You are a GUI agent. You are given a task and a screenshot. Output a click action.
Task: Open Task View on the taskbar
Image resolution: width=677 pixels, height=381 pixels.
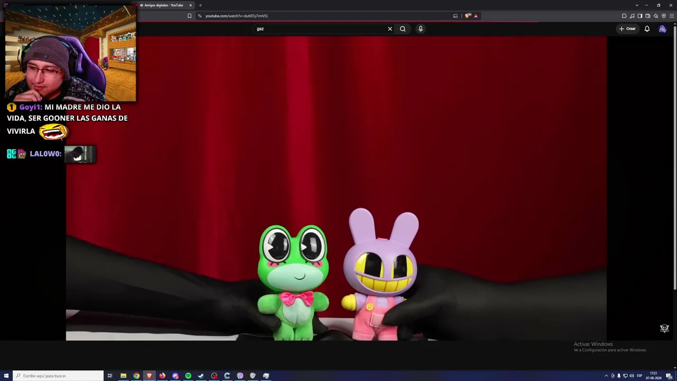coord(110,376)
